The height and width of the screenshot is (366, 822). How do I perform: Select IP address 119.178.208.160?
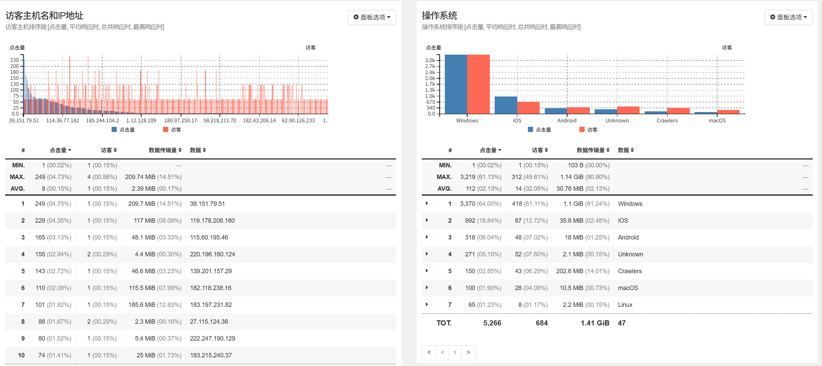click(x=212, y=221)
